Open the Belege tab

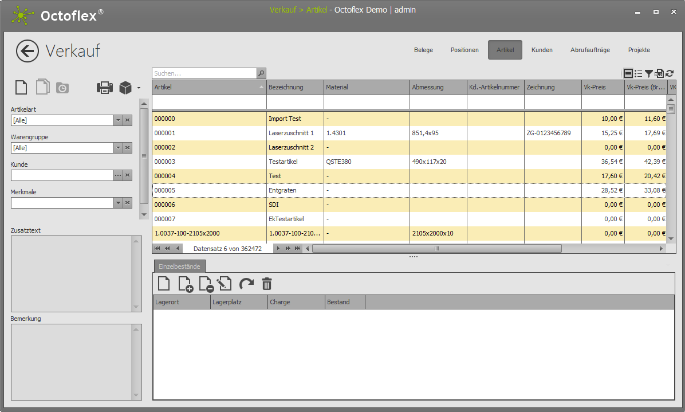tap(423, 50)
